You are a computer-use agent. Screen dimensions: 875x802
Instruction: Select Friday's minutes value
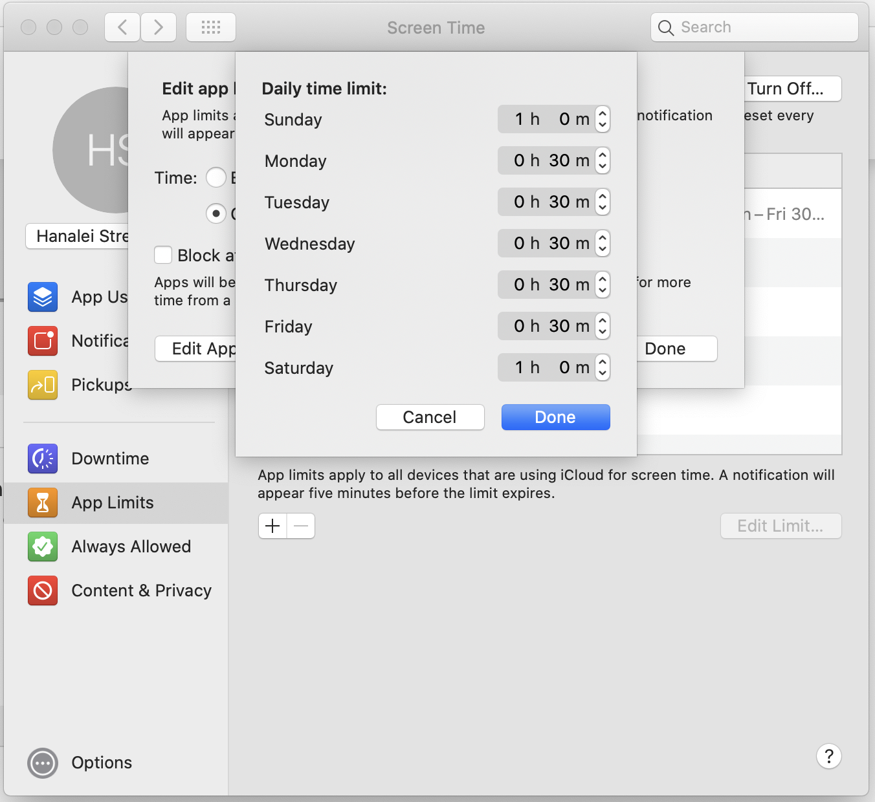[560, 326]
